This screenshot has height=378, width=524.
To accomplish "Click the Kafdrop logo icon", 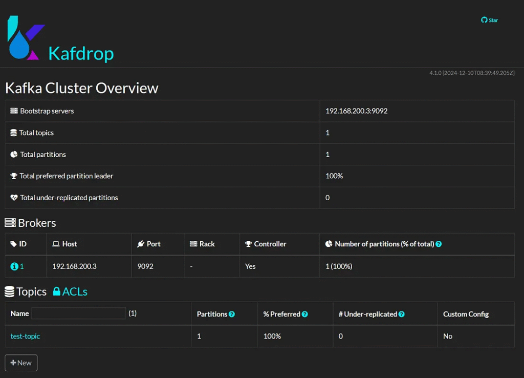I will tap(26, 38).
